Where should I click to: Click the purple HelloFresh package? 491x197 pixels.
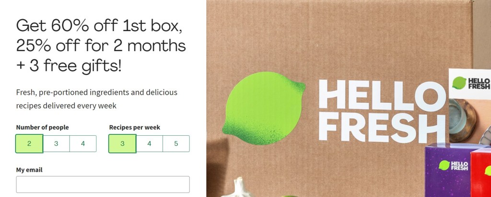(448, 170)
